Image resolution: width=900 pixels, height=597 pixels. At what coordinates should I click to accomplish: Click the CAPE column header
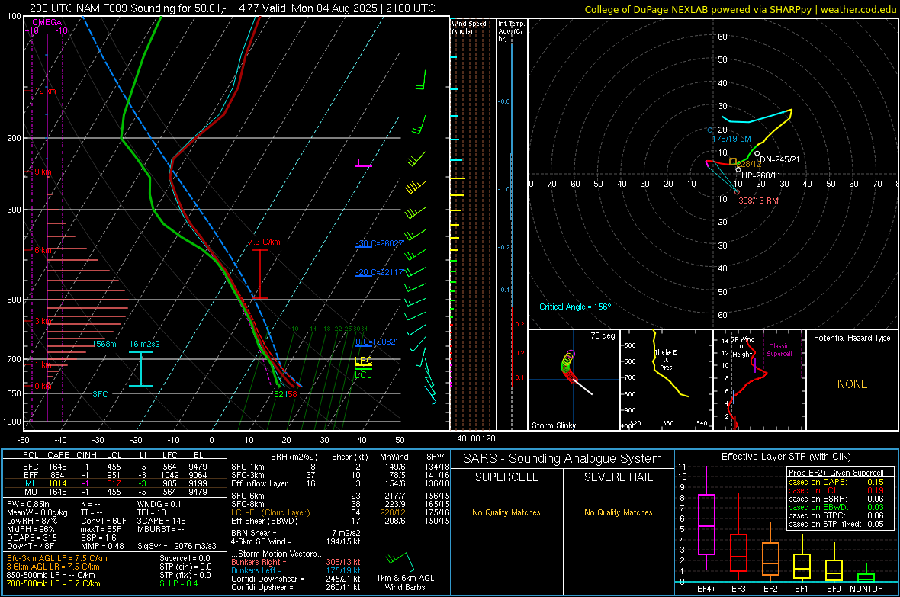(58, 456)
